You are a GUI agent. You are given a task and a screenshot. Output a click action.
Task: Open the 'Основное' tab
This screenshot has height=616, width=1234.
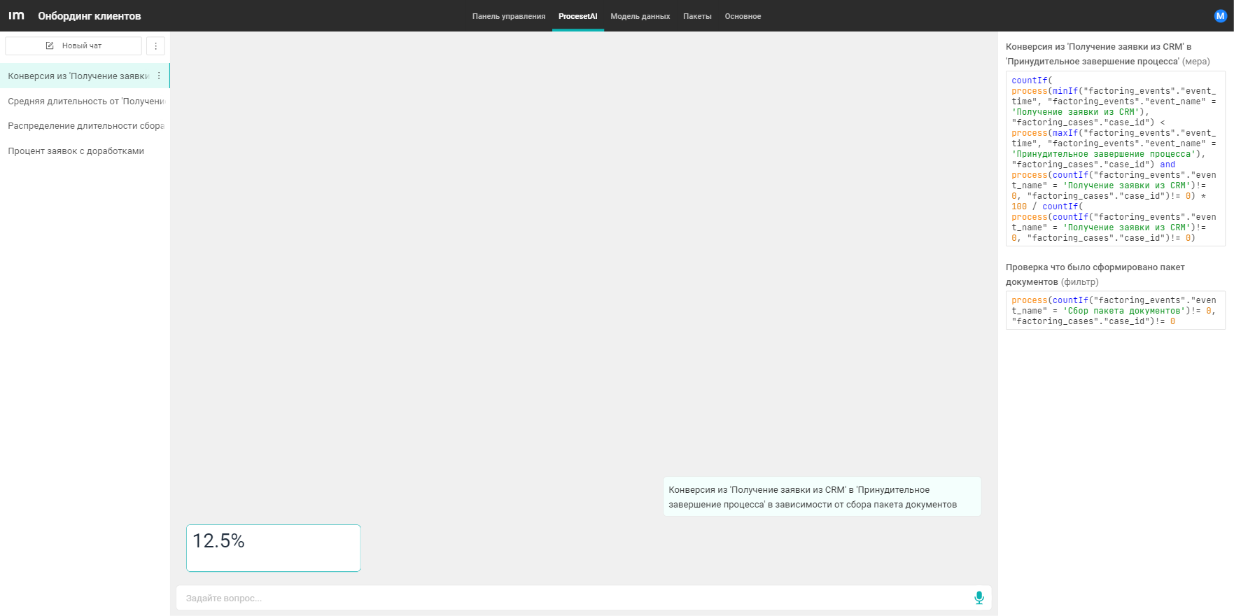click(x=743, y=16)
